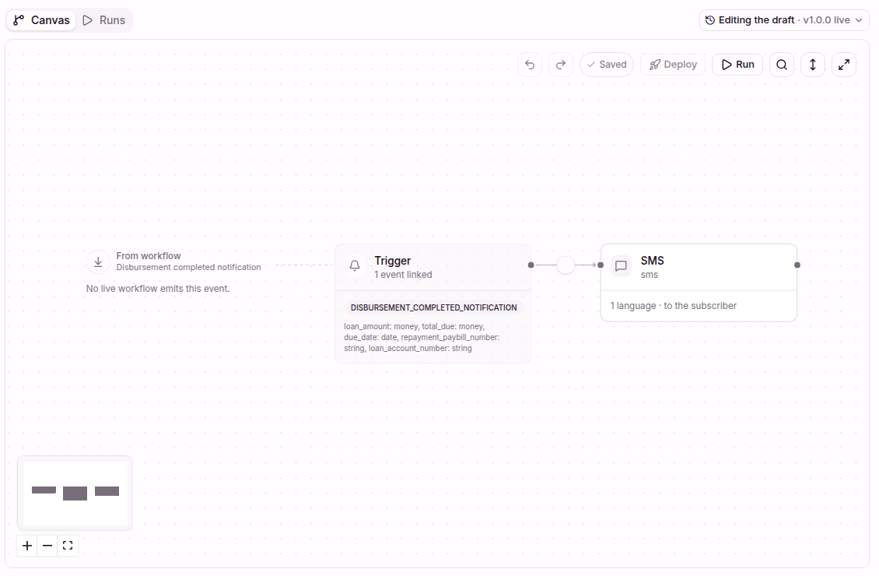Click the fit view icon

pos(68,546)
